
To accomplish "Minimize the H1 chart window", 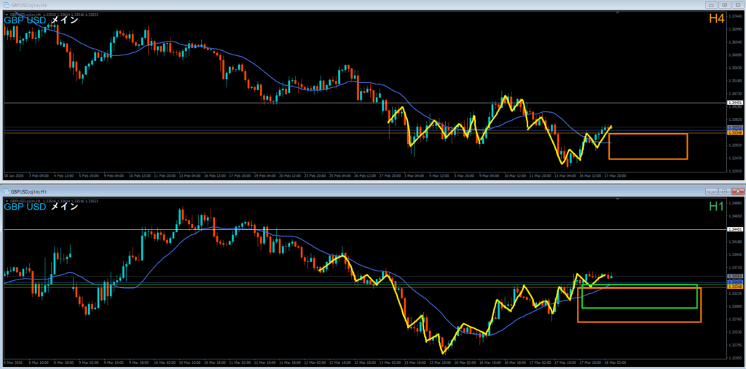I will pyautogui.click(x=711, y=191).
